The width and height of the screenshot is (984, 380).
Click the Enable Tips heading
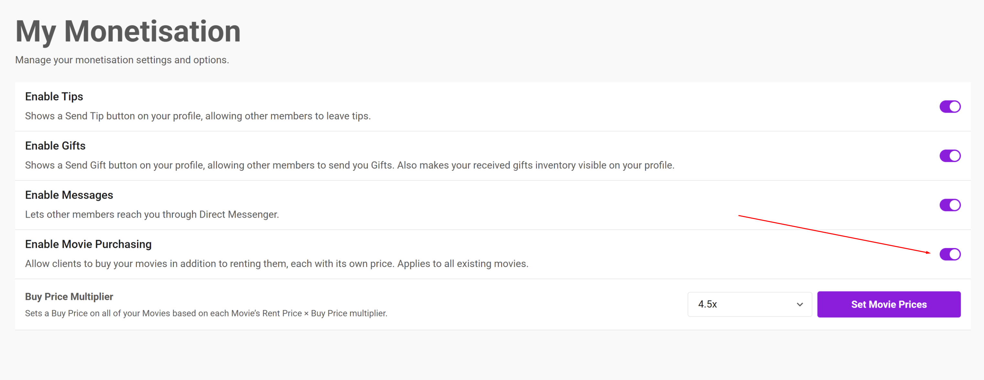pyautogui.click(x=54, y=97)
